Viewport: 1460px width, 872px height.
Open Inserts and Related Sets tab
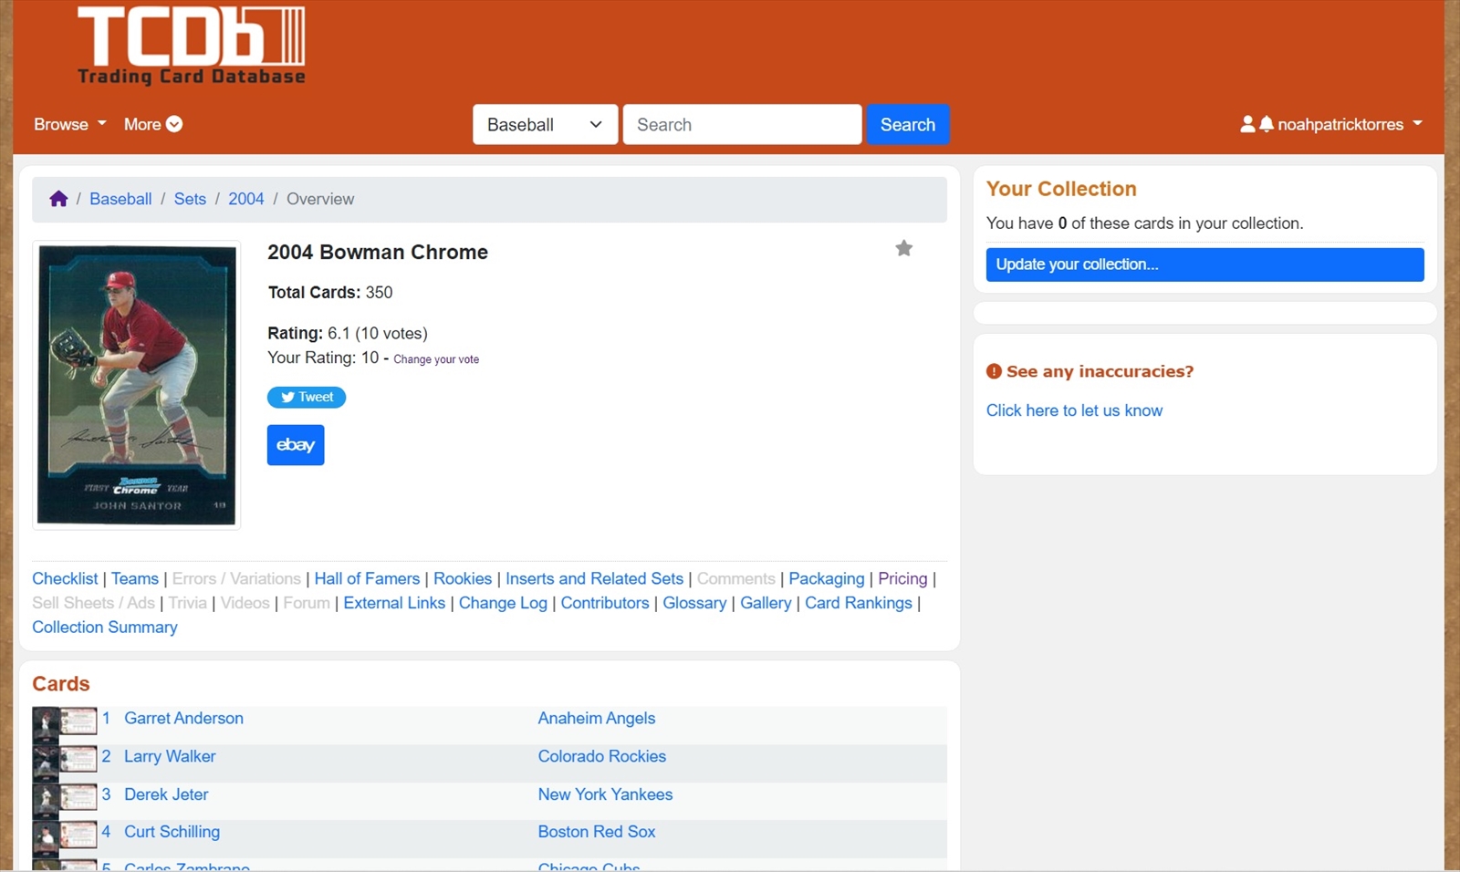point(594,578)
